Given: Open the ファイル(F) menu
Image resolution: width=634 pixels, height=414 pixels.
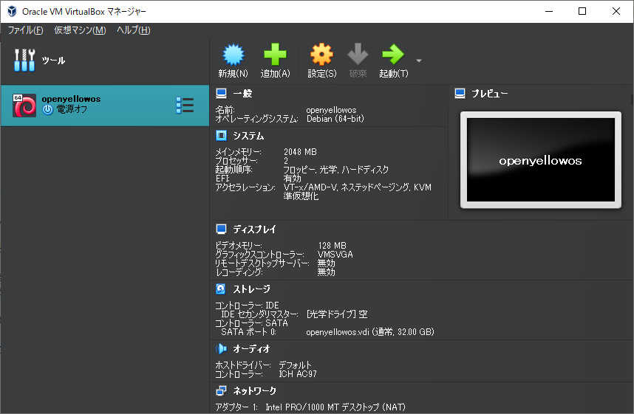Looking at the screenshot, I should click(26, 30).
